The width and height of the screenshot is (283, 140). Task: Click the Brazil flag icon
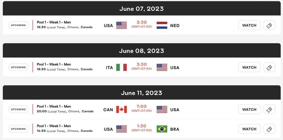click(162, 129)
